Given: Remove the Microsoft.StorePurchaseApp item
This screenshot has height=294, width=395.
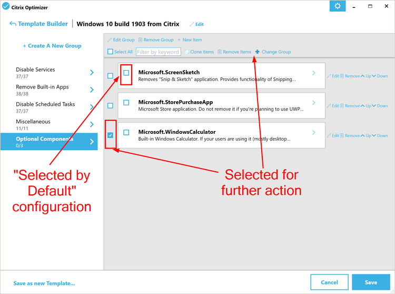Looking at the screenshot, I should [350, 106].
